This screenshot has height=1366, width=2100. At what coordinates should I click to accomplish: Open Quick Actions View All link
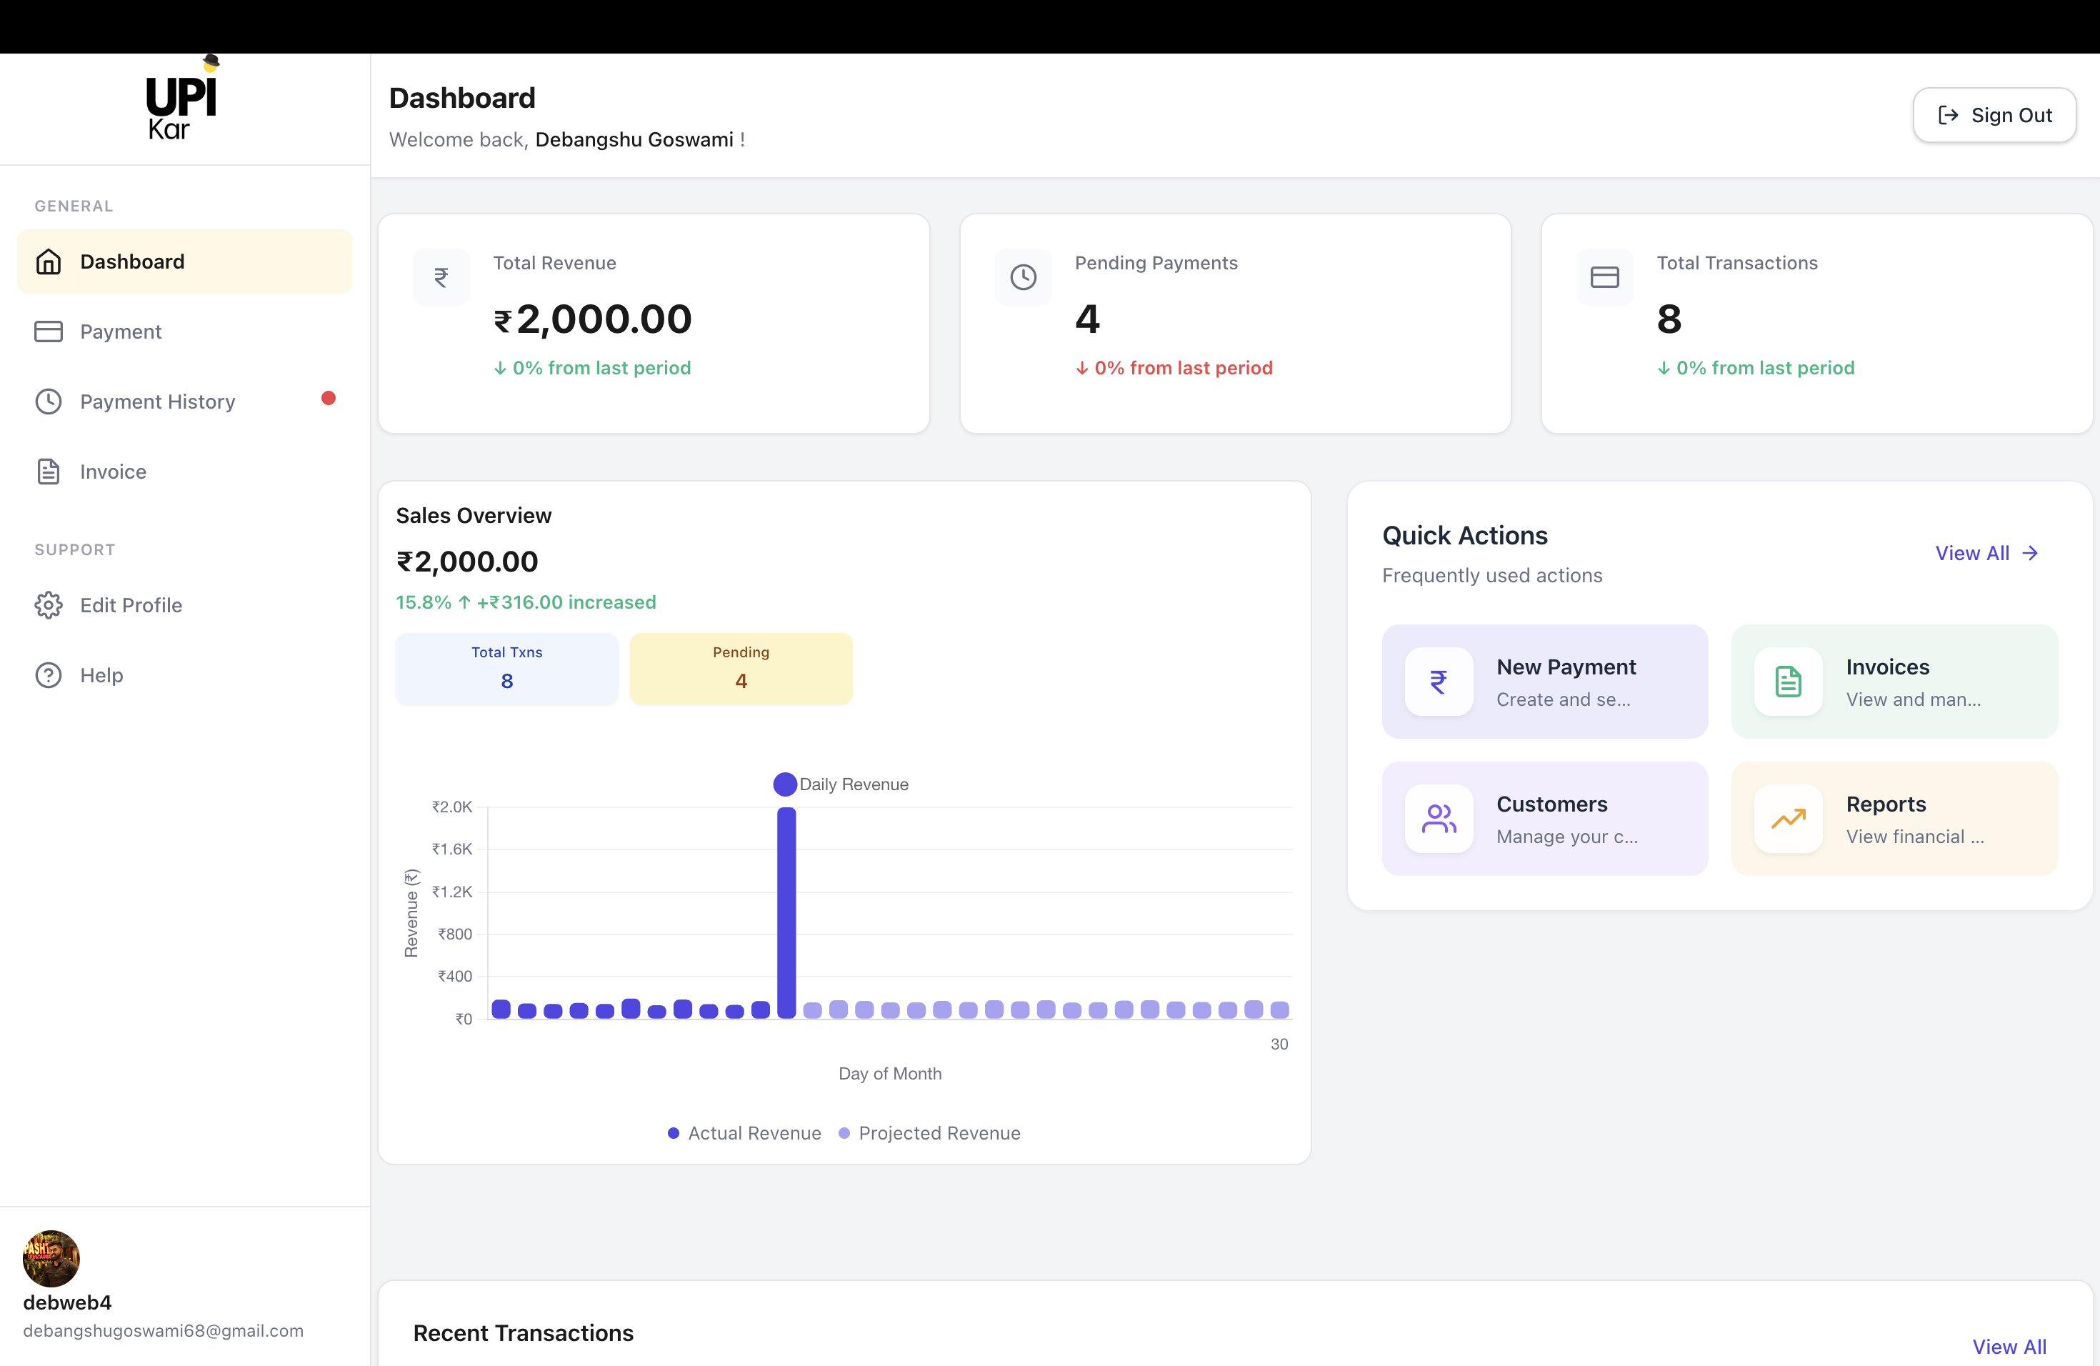[1985, 553]
